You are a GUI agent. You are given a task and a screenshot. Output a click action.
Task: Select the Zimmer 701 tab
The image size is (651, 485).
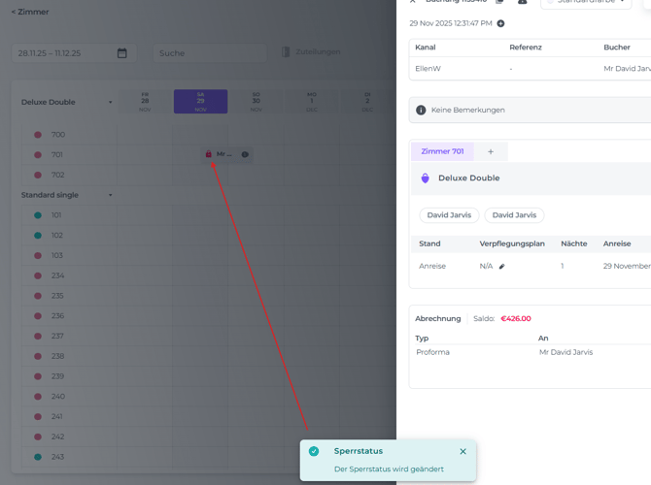tap(442, 151)
